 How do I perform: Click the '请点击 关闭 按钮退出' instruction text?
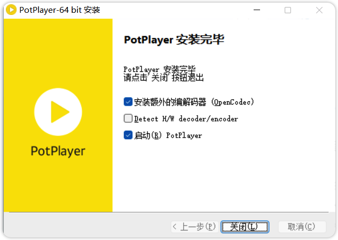pyautogui.click(x=163, y=77)
